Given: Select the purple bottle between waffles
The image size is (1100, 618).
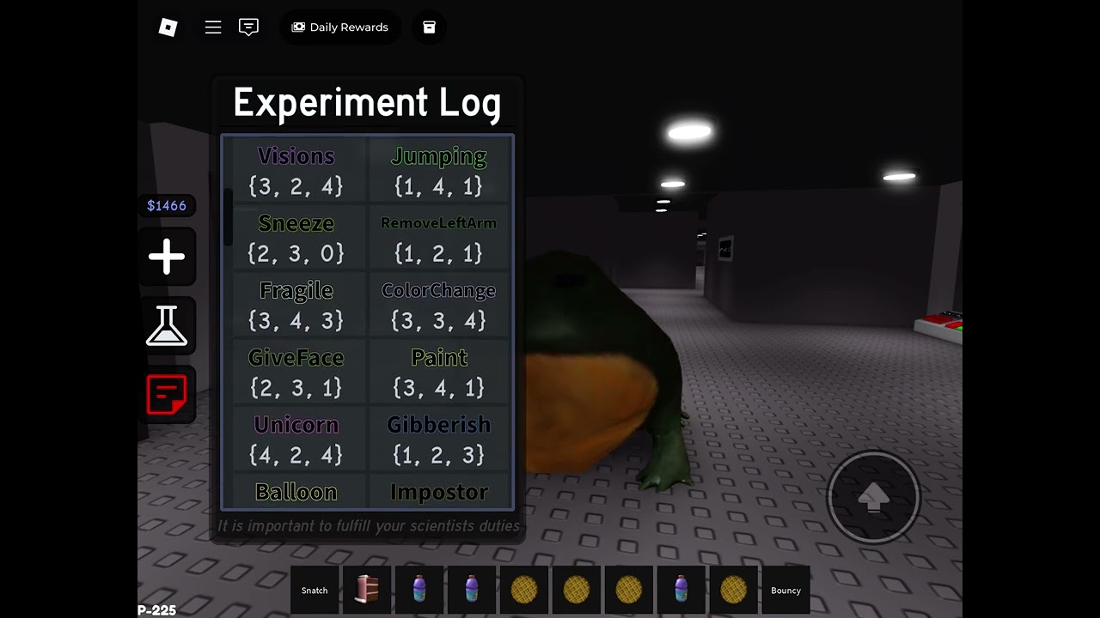Looking at the screenshot, I should coord(681,590).
